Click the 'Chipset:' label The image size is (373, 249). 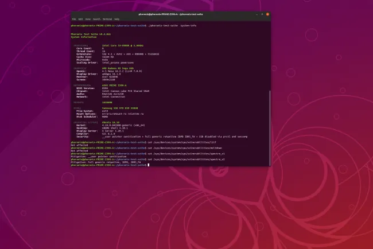click(82, 91)
